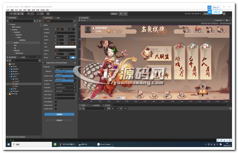238x153 pixels.
Task: Click the 商城 shop sign in scene
Action: coord(203,90)
